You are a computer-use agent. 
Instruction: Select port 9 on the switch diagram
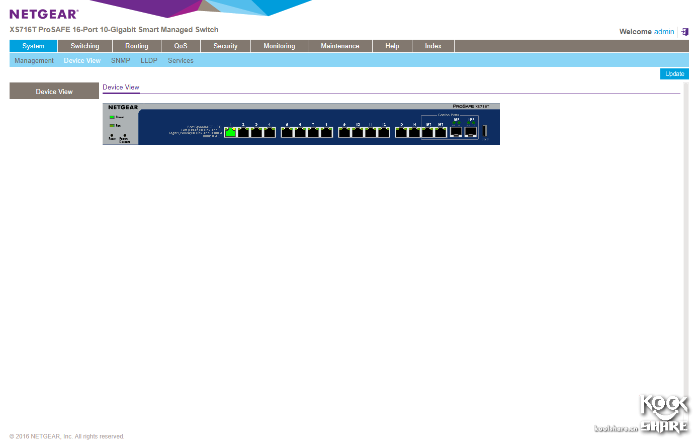[344, 132]
